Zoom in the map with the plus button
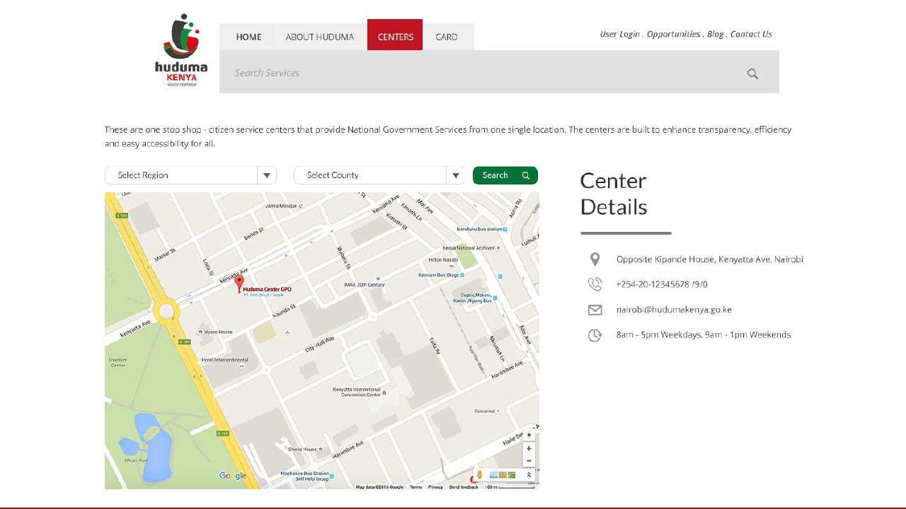This screenshot has width=906, height=509. (x=529, y=448)
